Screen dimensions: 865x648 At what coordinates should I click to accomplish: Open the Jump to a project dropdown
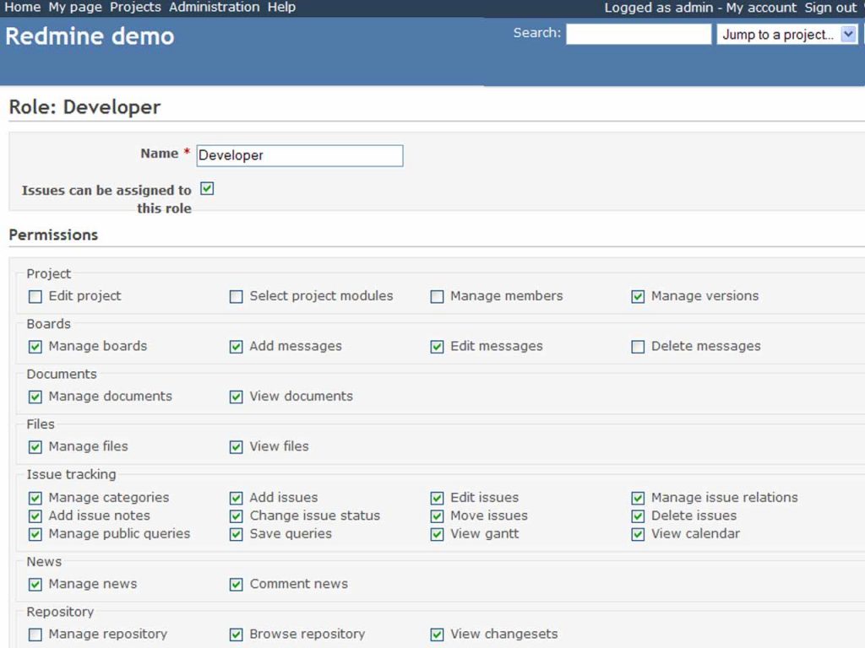tap(786, 35)
